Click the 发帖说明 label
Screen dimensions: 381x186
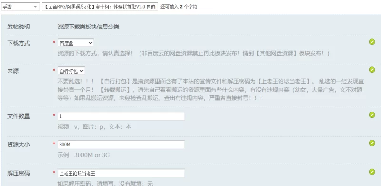(x=19, y=27)
